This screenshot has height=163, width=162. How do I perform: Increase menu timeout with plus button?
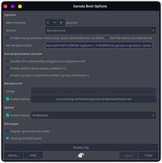[61, 22]
